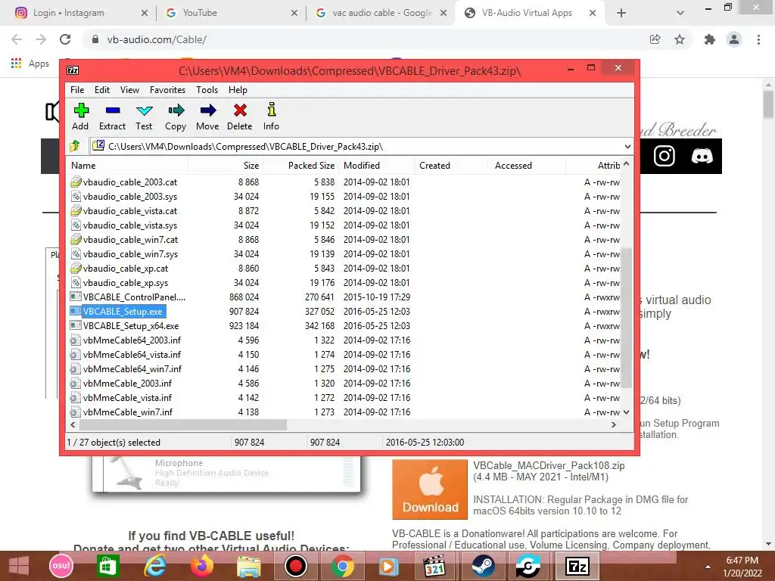This screenshot has height=581, width=775.
Task: Open Instagram icon on the webpage
Action: [x=664, y=156]
